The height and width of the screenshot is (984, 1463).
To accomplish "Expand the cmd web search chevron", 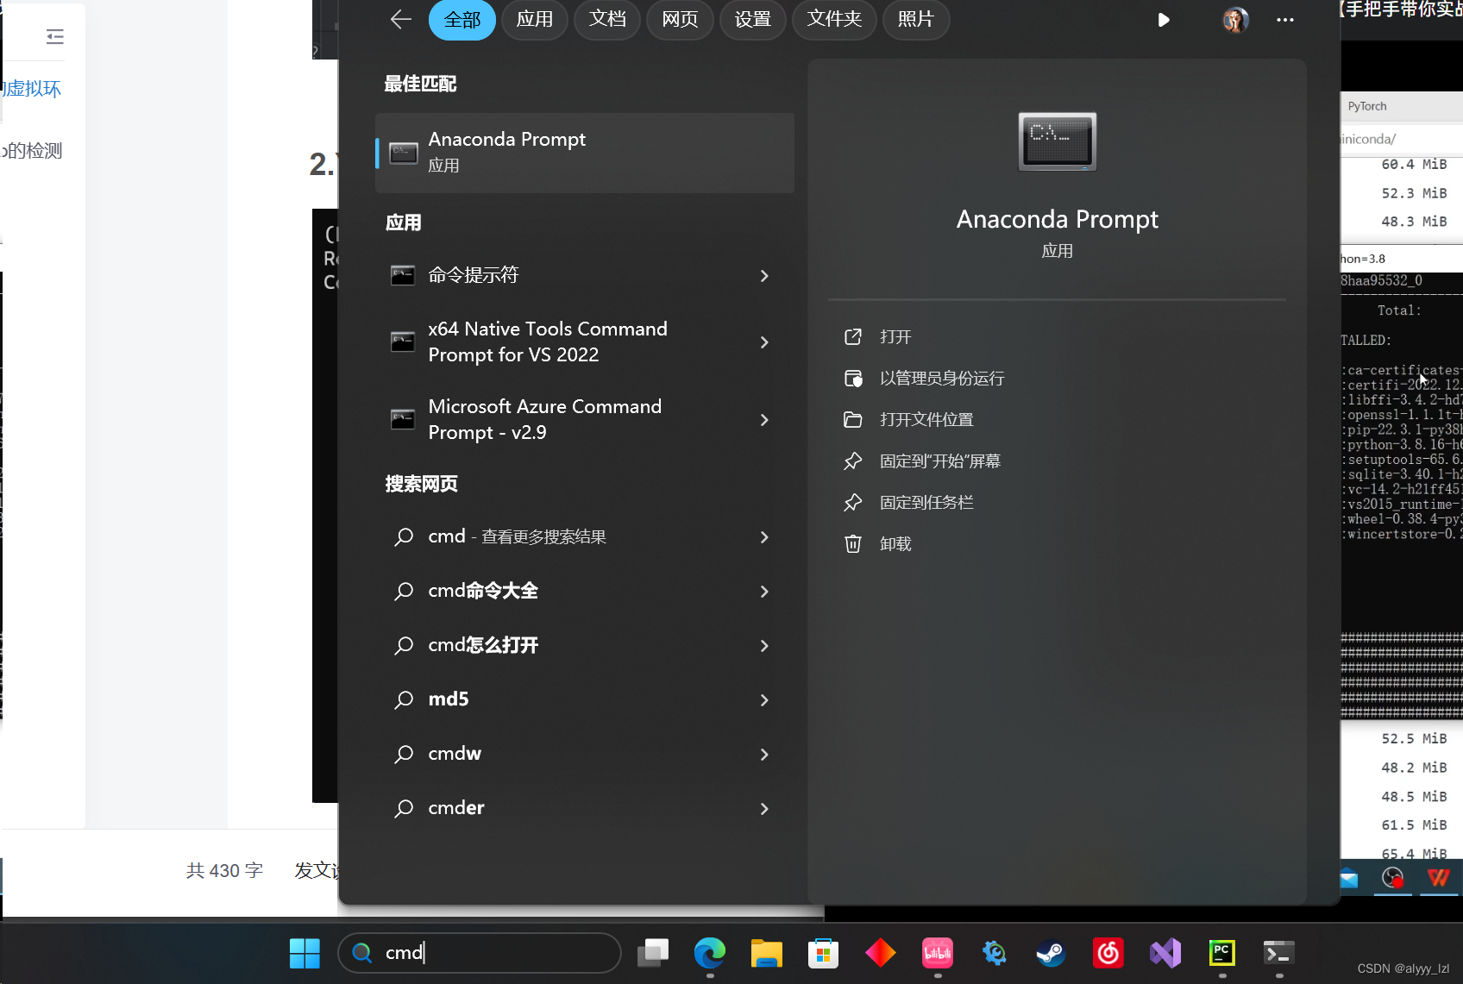I will [764, 537].
